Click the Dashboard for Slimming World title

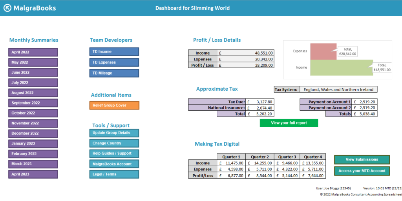(x=192, y=8)
